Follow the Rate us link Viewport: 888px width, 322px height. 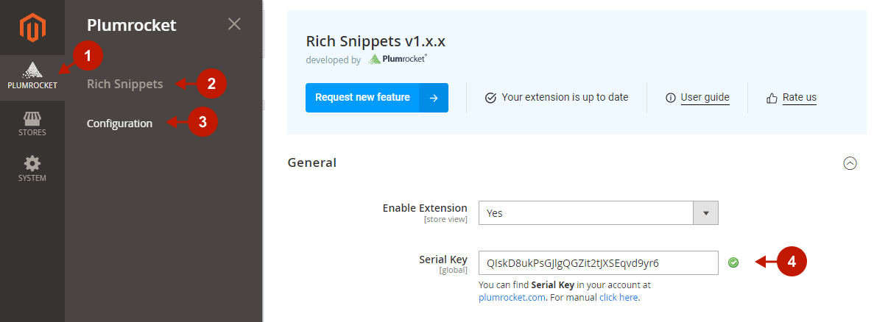(x=799, y=97)
